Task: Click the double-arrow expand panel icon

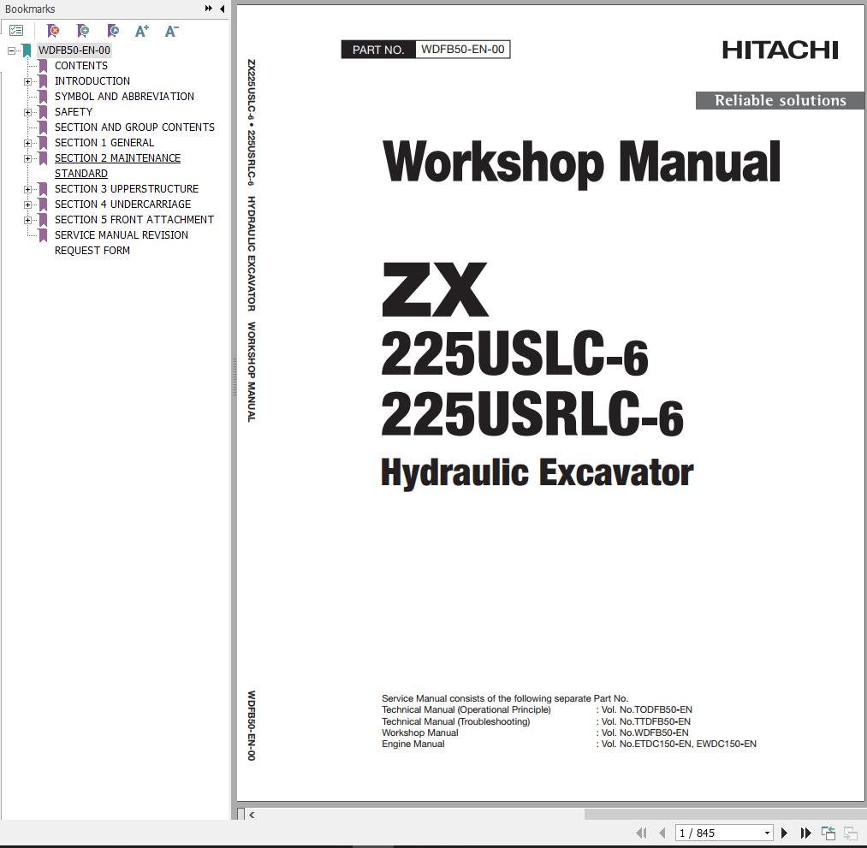Action: tap(209, 9)
